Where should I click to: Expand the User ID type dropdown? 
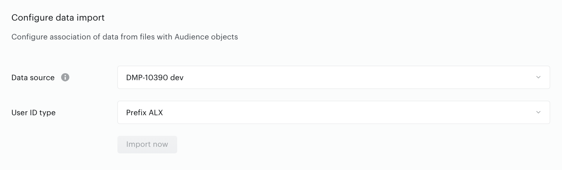333,113
